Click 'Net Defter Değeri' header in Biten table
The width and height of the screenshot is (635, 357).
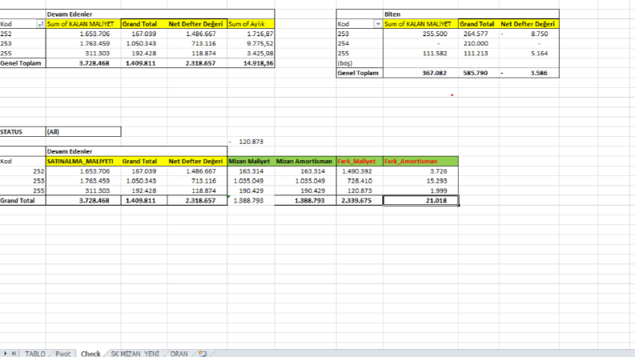(528, 24)
